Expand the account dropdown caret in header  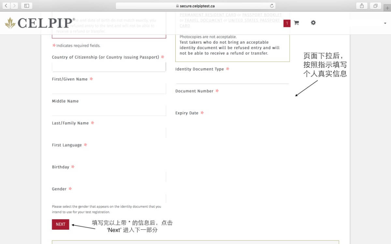[385, 23]
